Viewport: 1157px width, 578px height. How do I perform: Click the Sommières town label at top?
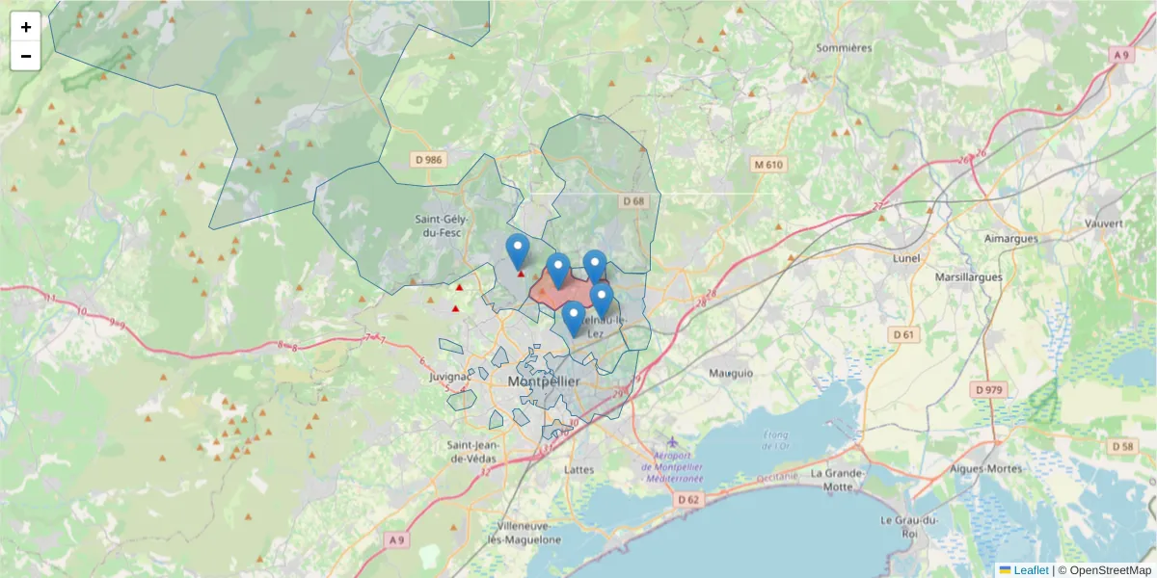coord(843,46)
